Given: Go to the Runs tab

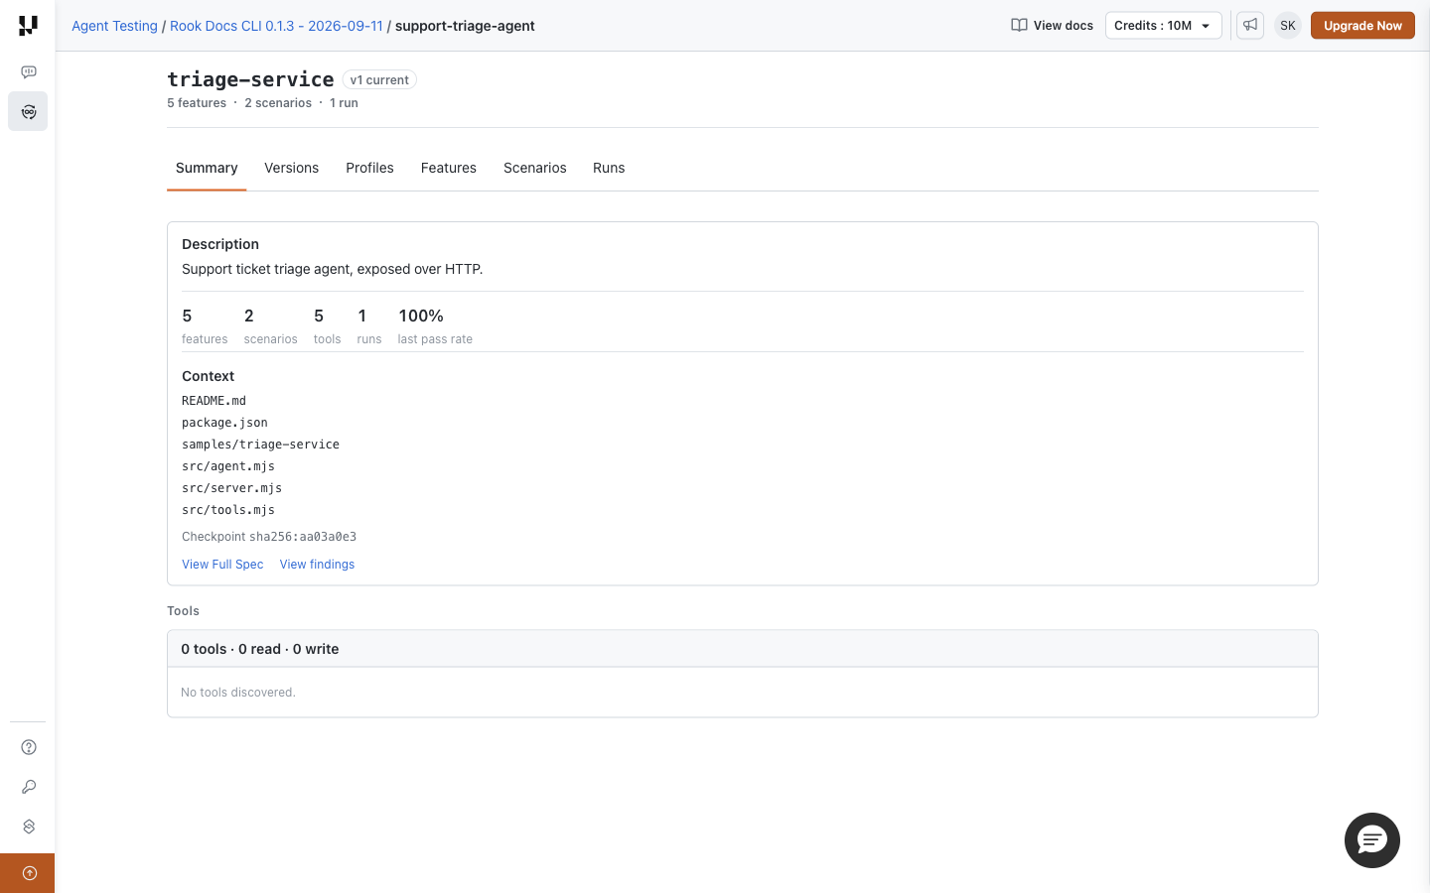Looking at the screenshot, I should click(609, 168).
